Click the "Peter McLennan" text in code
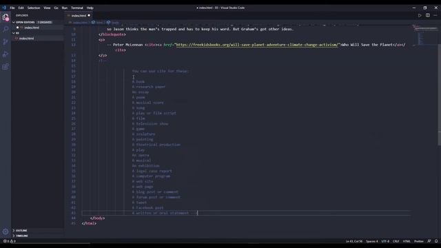 coord(127,45)
